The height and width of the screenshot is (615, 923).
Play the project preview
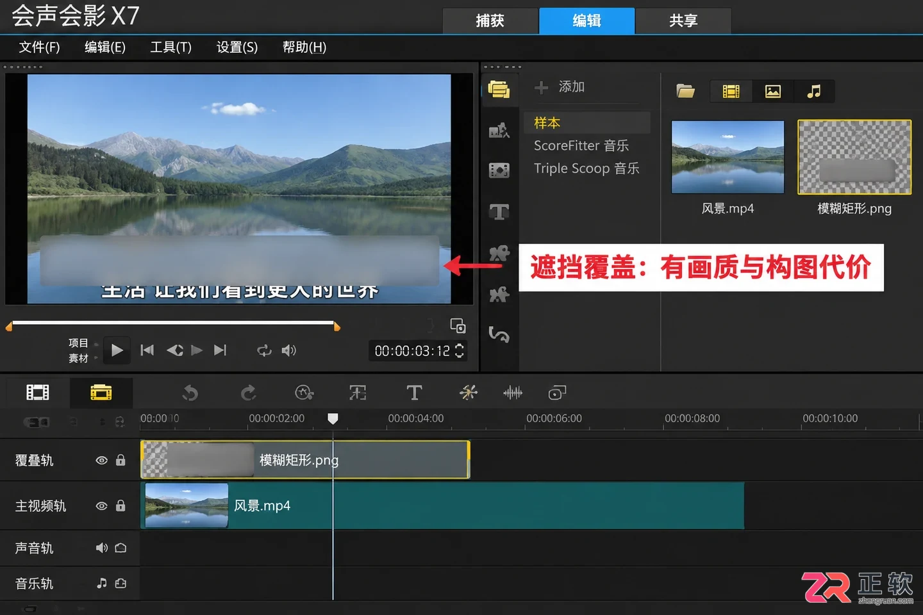coord(117,350)
